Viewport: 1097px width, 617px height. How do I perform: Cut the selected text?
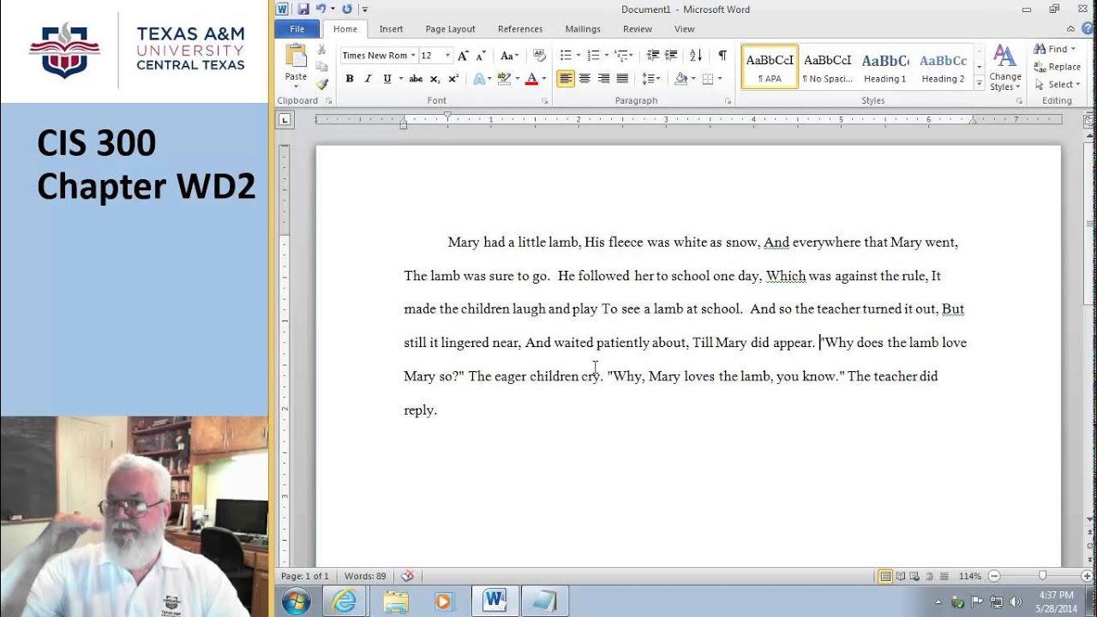coord(322,51)
